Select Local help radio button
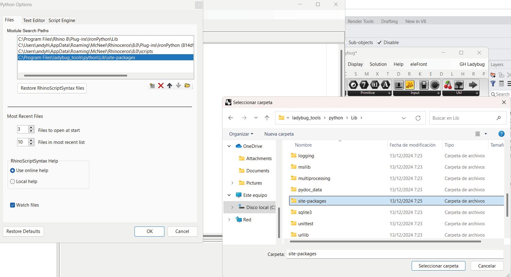Viewport: 511px width, 277px height. point(13,182)
